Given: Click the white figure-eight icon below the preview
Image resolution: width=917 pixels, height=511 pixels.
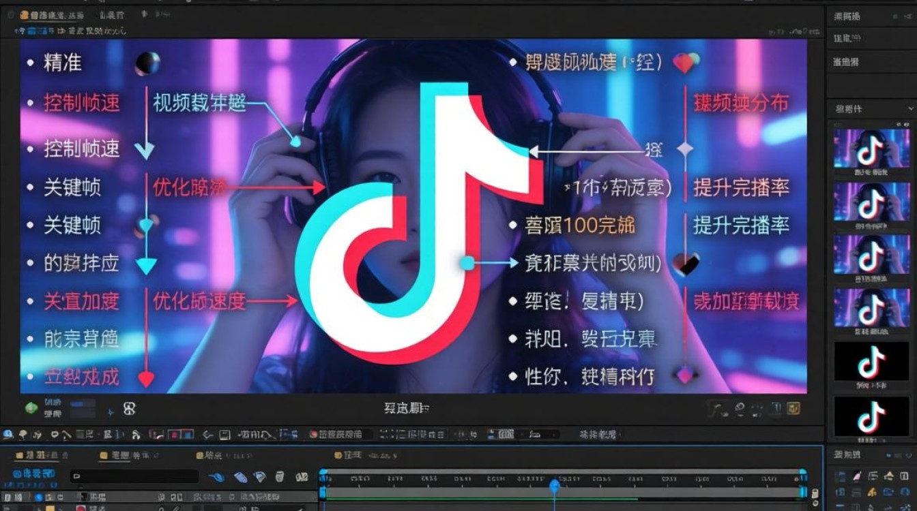Looking at the screenshot, I should (129, 409).
